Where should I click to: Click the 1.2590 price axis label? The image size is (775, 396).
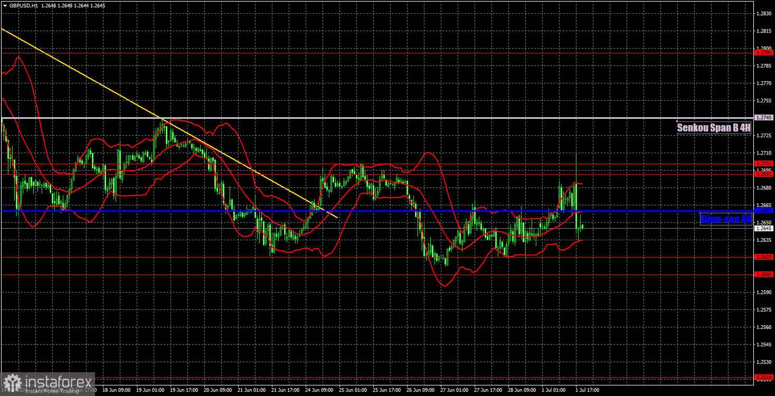[763, 293]
